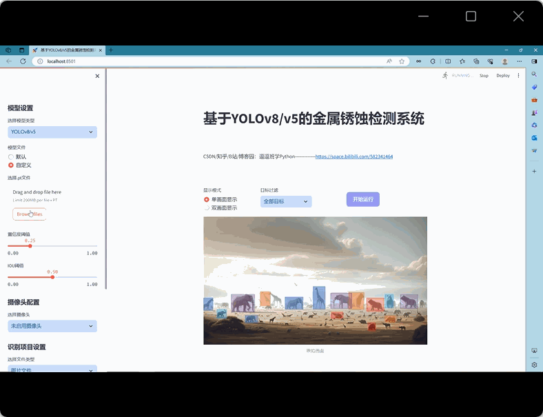Image resolution: width=543 pixels, height=417 pixels.
Task: Open the 未启用摄像头 camera dropdown
Action: click(x=52, y=326)
